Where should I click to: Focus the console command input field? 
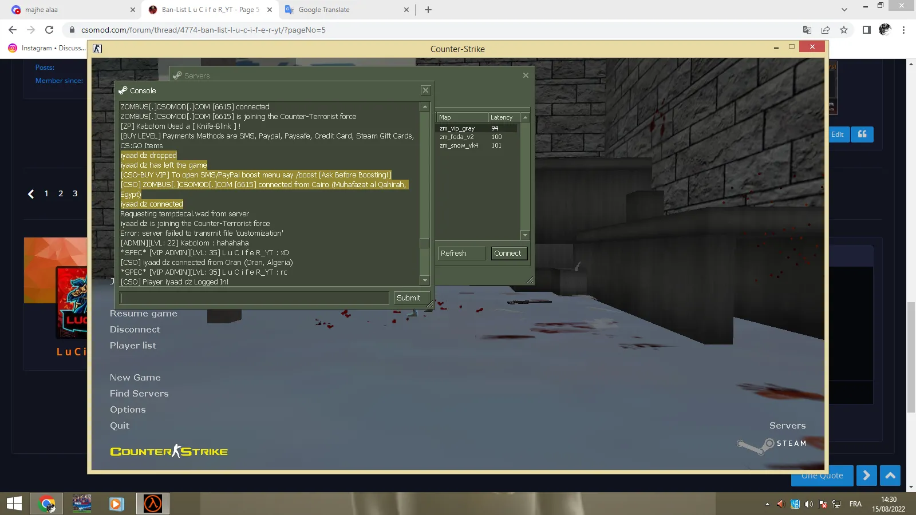coord(254,298)
